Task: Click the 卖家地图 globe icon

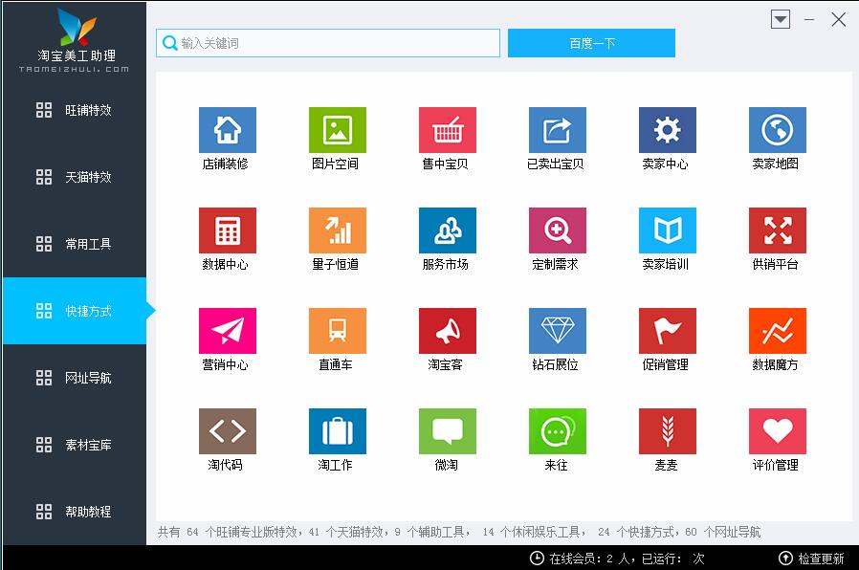Action: click(x=778, y=130)
